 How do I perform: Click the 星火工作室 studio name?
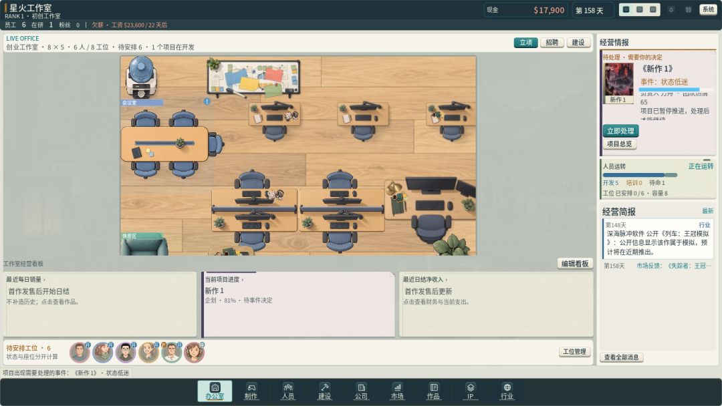pos(30,8)
